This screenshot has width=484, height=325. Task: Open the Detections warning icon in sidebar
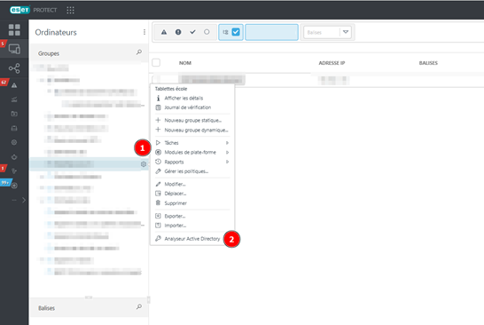pyautogui.click(x=14, y=85)
